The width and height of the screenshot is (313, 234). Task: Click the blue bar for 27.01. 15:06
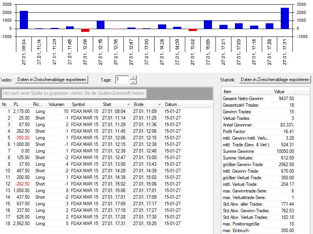click(208, 24)
